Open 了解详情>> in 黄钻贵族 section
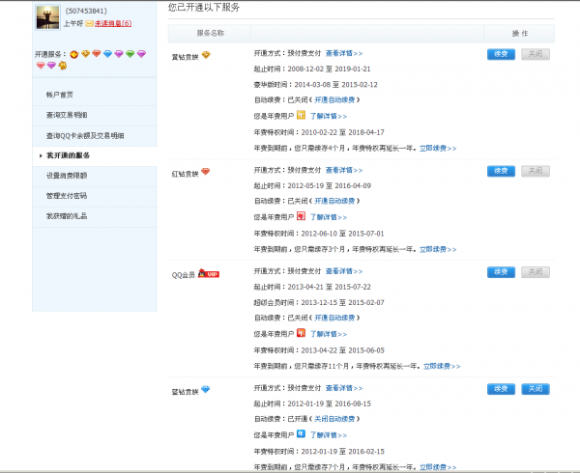This screenshot has height=473, width=580. 329,116
